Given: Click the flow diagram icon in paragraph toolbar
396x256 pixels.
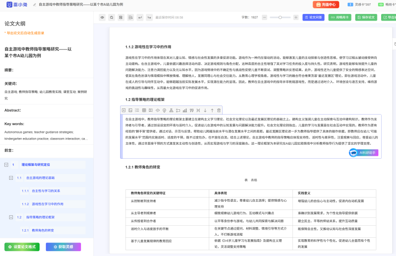Looking at the screenshot, I should click(x=178, y=110).
